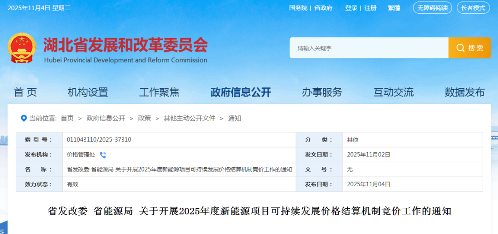
Task: Click the phone icon beside 价格管理处
Action: pos(103,155)
